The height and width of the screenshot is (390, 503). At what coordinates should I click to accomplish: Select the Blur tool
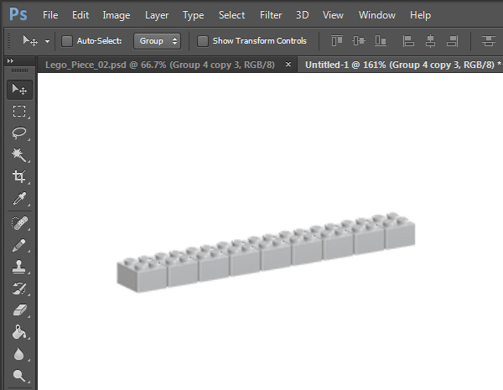[x=19, y=354]
